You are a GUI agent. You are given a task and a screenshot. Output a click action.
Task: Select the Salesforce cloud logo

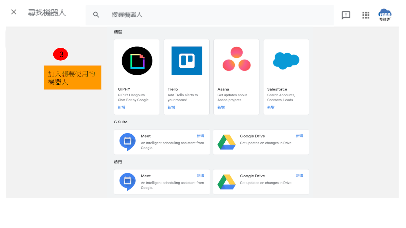[x=286, y=61]
